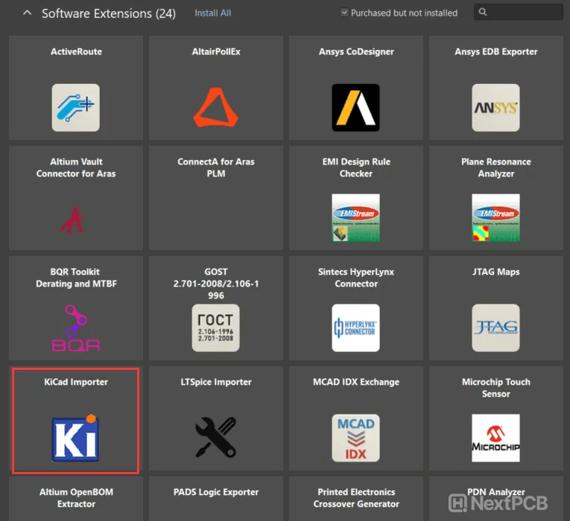Open the GOST standard extension icon
The height and width of the screenshot is (521, 570).
(215, 328)
